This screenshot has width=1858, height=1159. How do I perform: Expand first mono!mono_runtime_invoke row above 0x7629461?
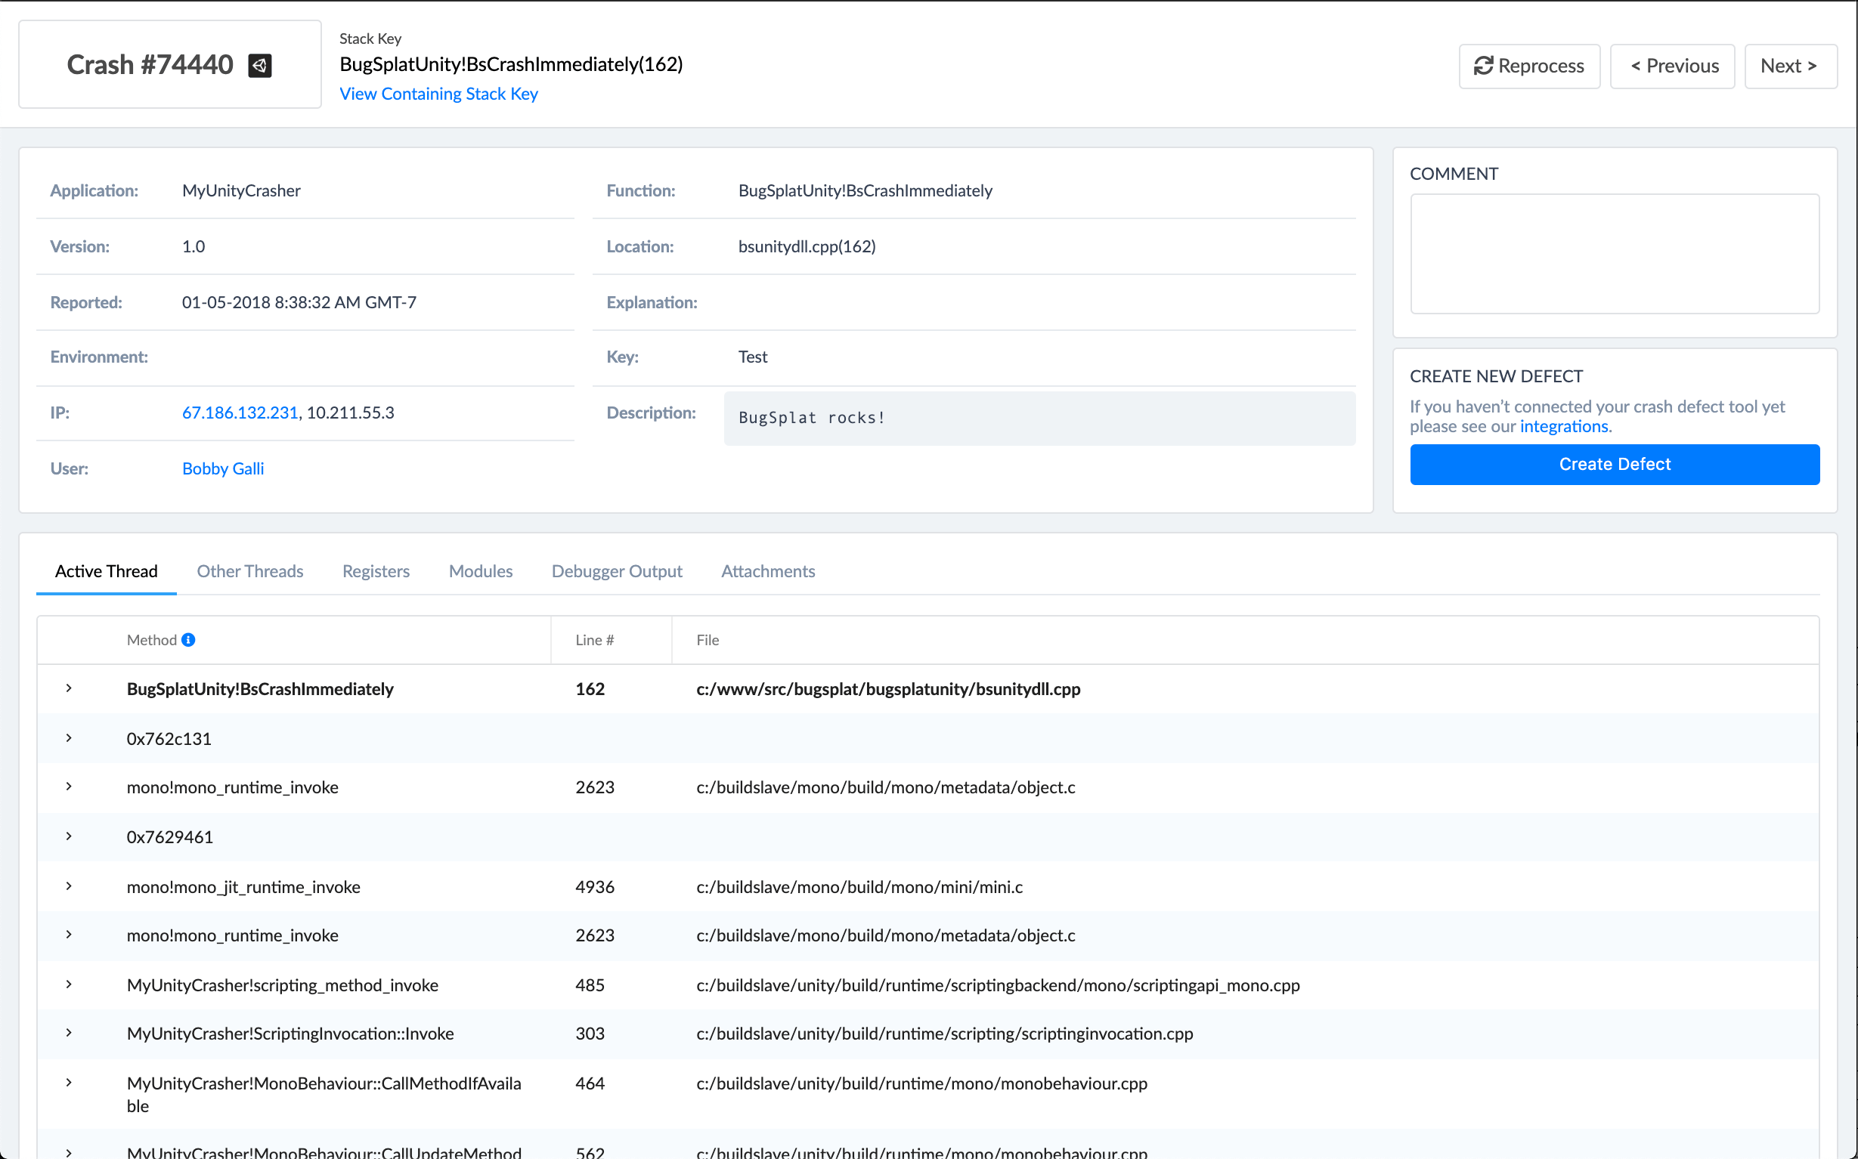pyautogui.click(x=69, y=787)
